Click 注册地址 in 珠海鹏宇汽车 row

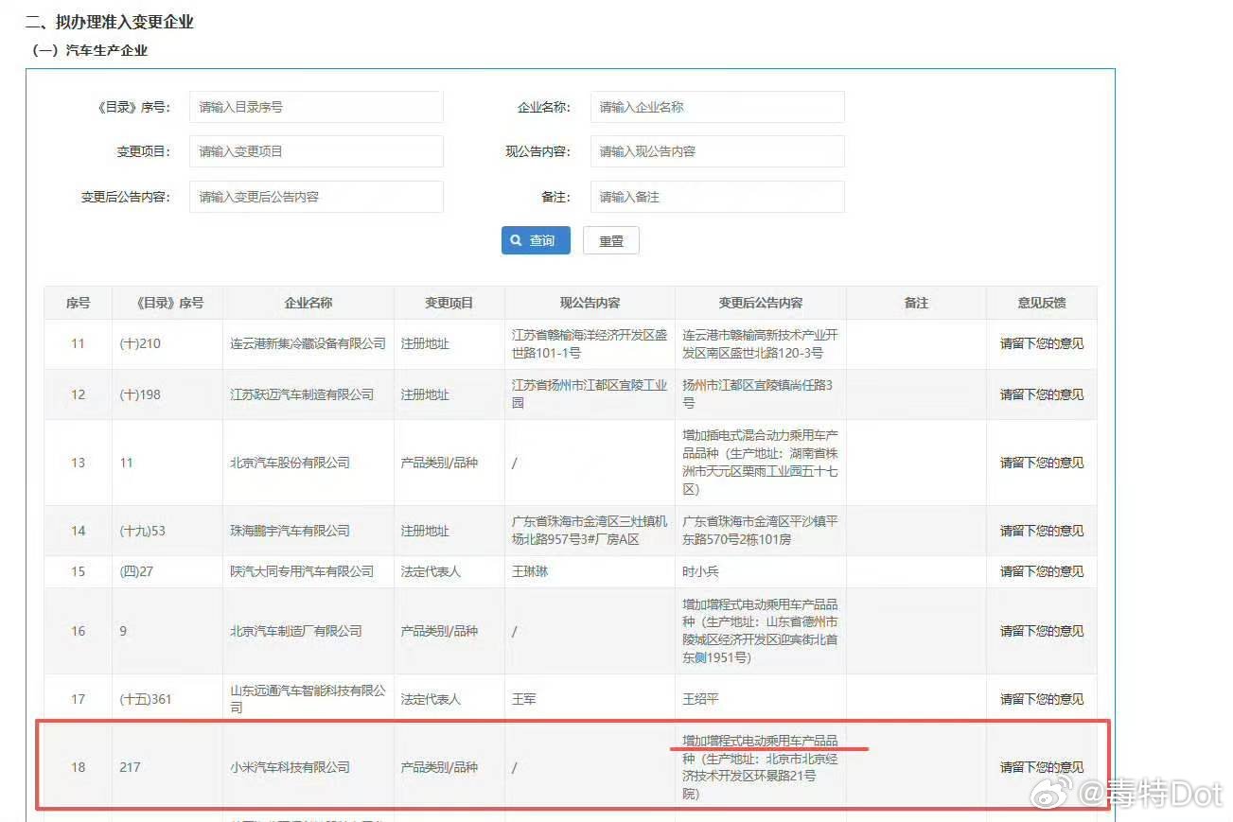[425, 531]
